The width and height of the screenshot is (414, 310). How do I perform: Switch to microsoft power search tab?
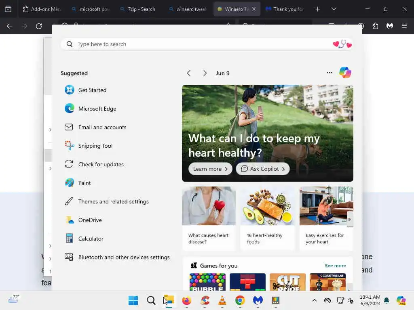point(91,9)
